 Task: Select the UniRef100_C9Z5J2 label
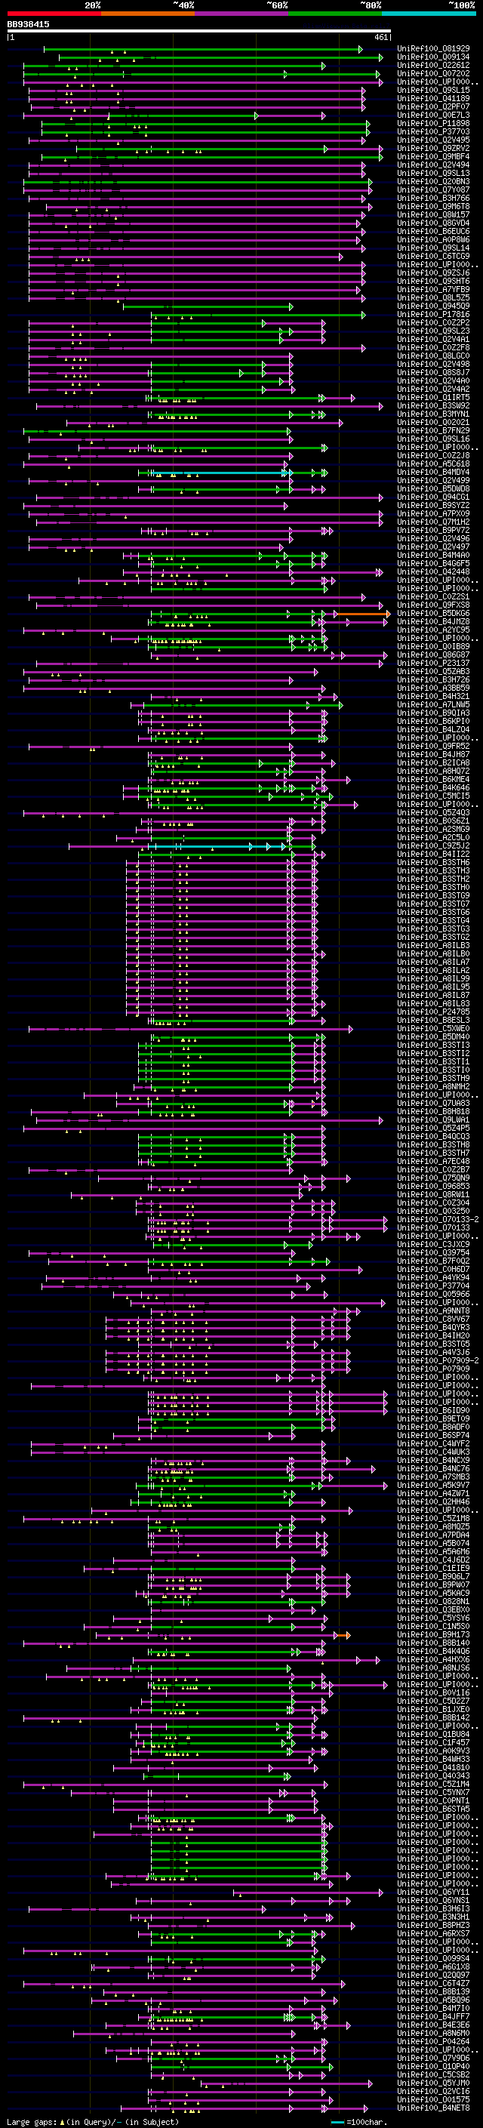(x=433, y=846)
